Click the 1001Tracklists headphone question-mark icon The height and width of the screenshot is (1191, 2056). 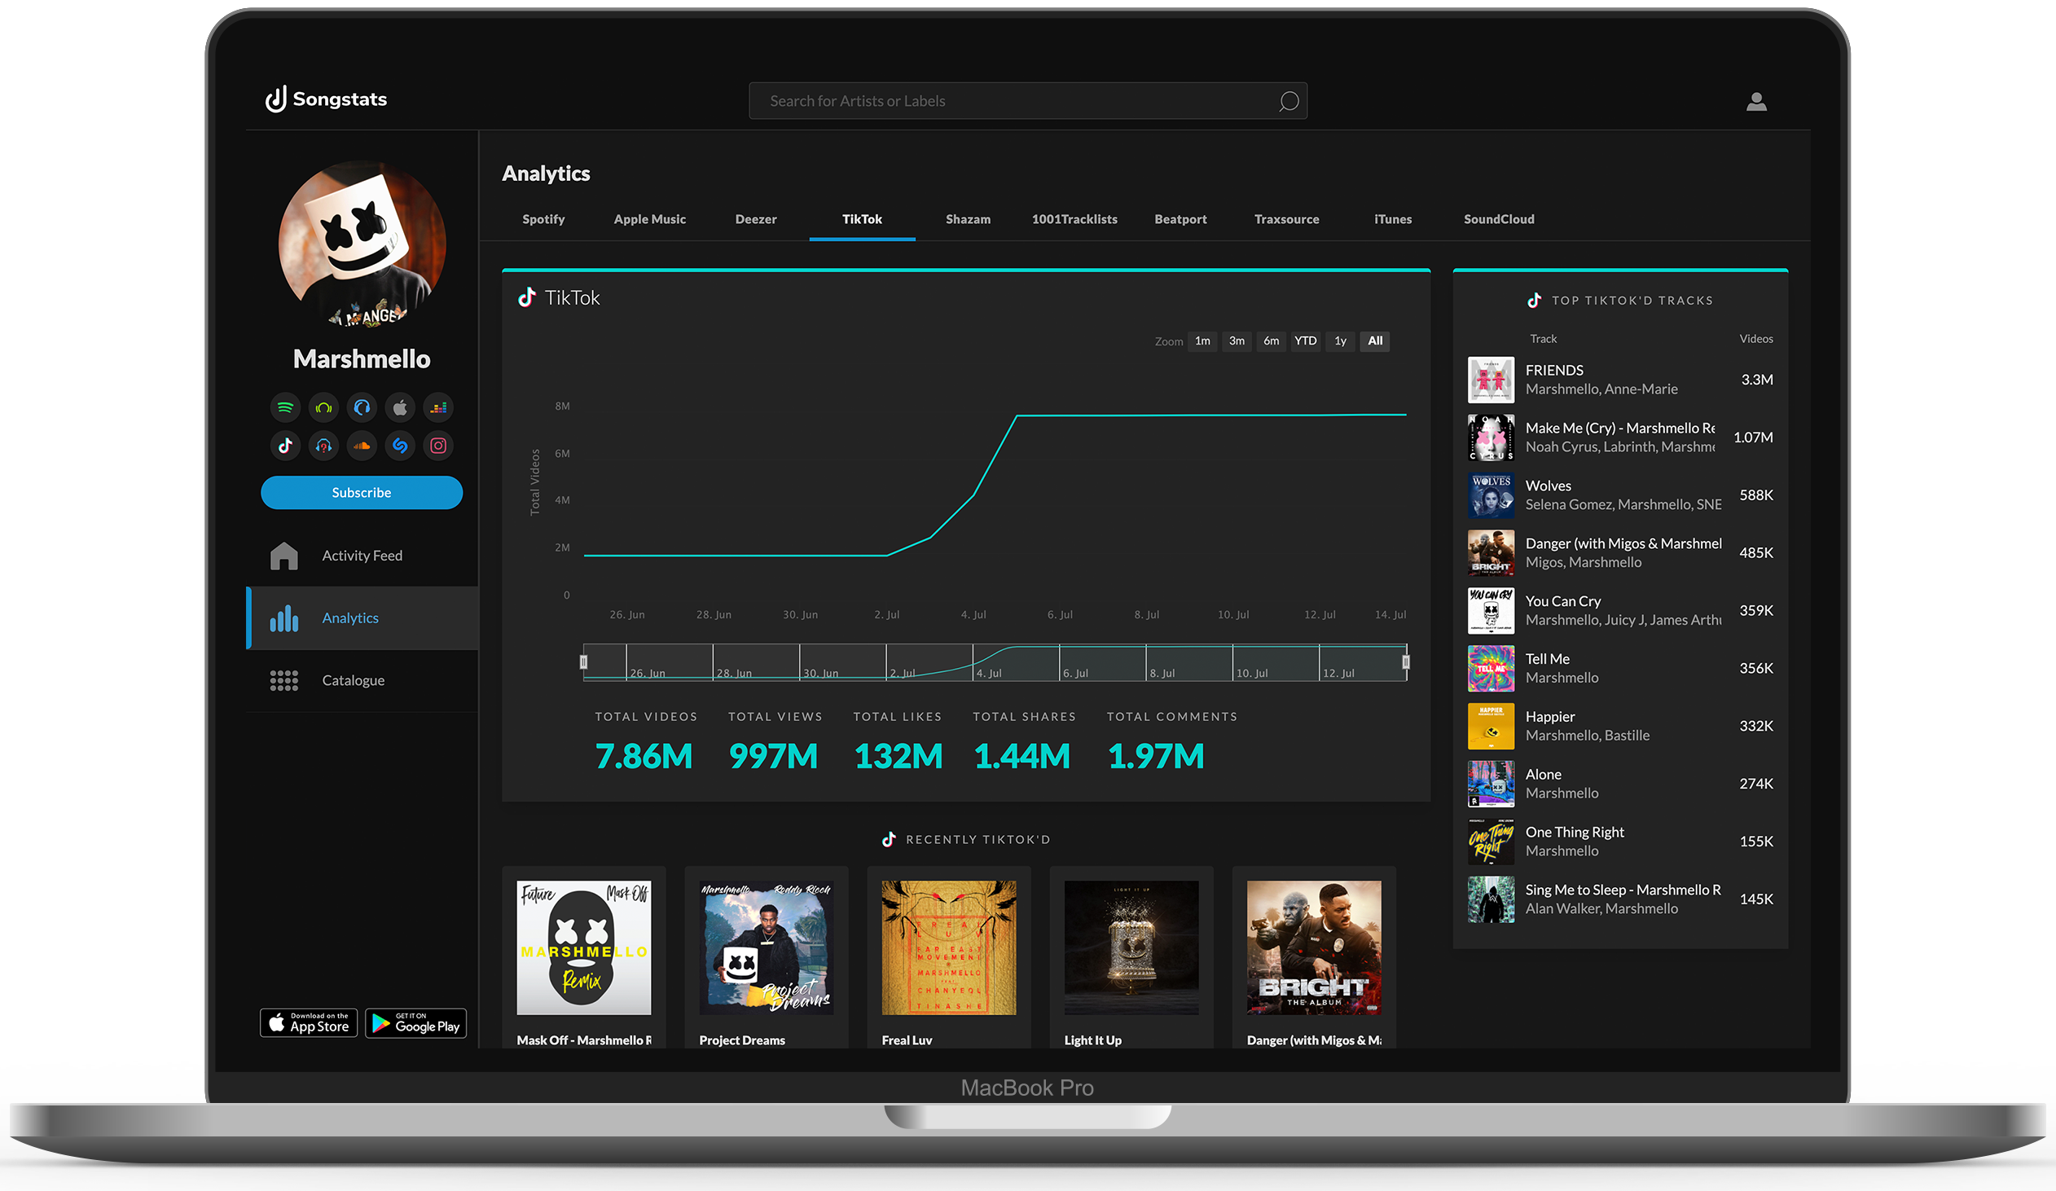[324, 446]
